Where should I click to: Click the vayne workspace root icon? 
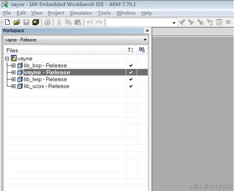coord(14,58)
